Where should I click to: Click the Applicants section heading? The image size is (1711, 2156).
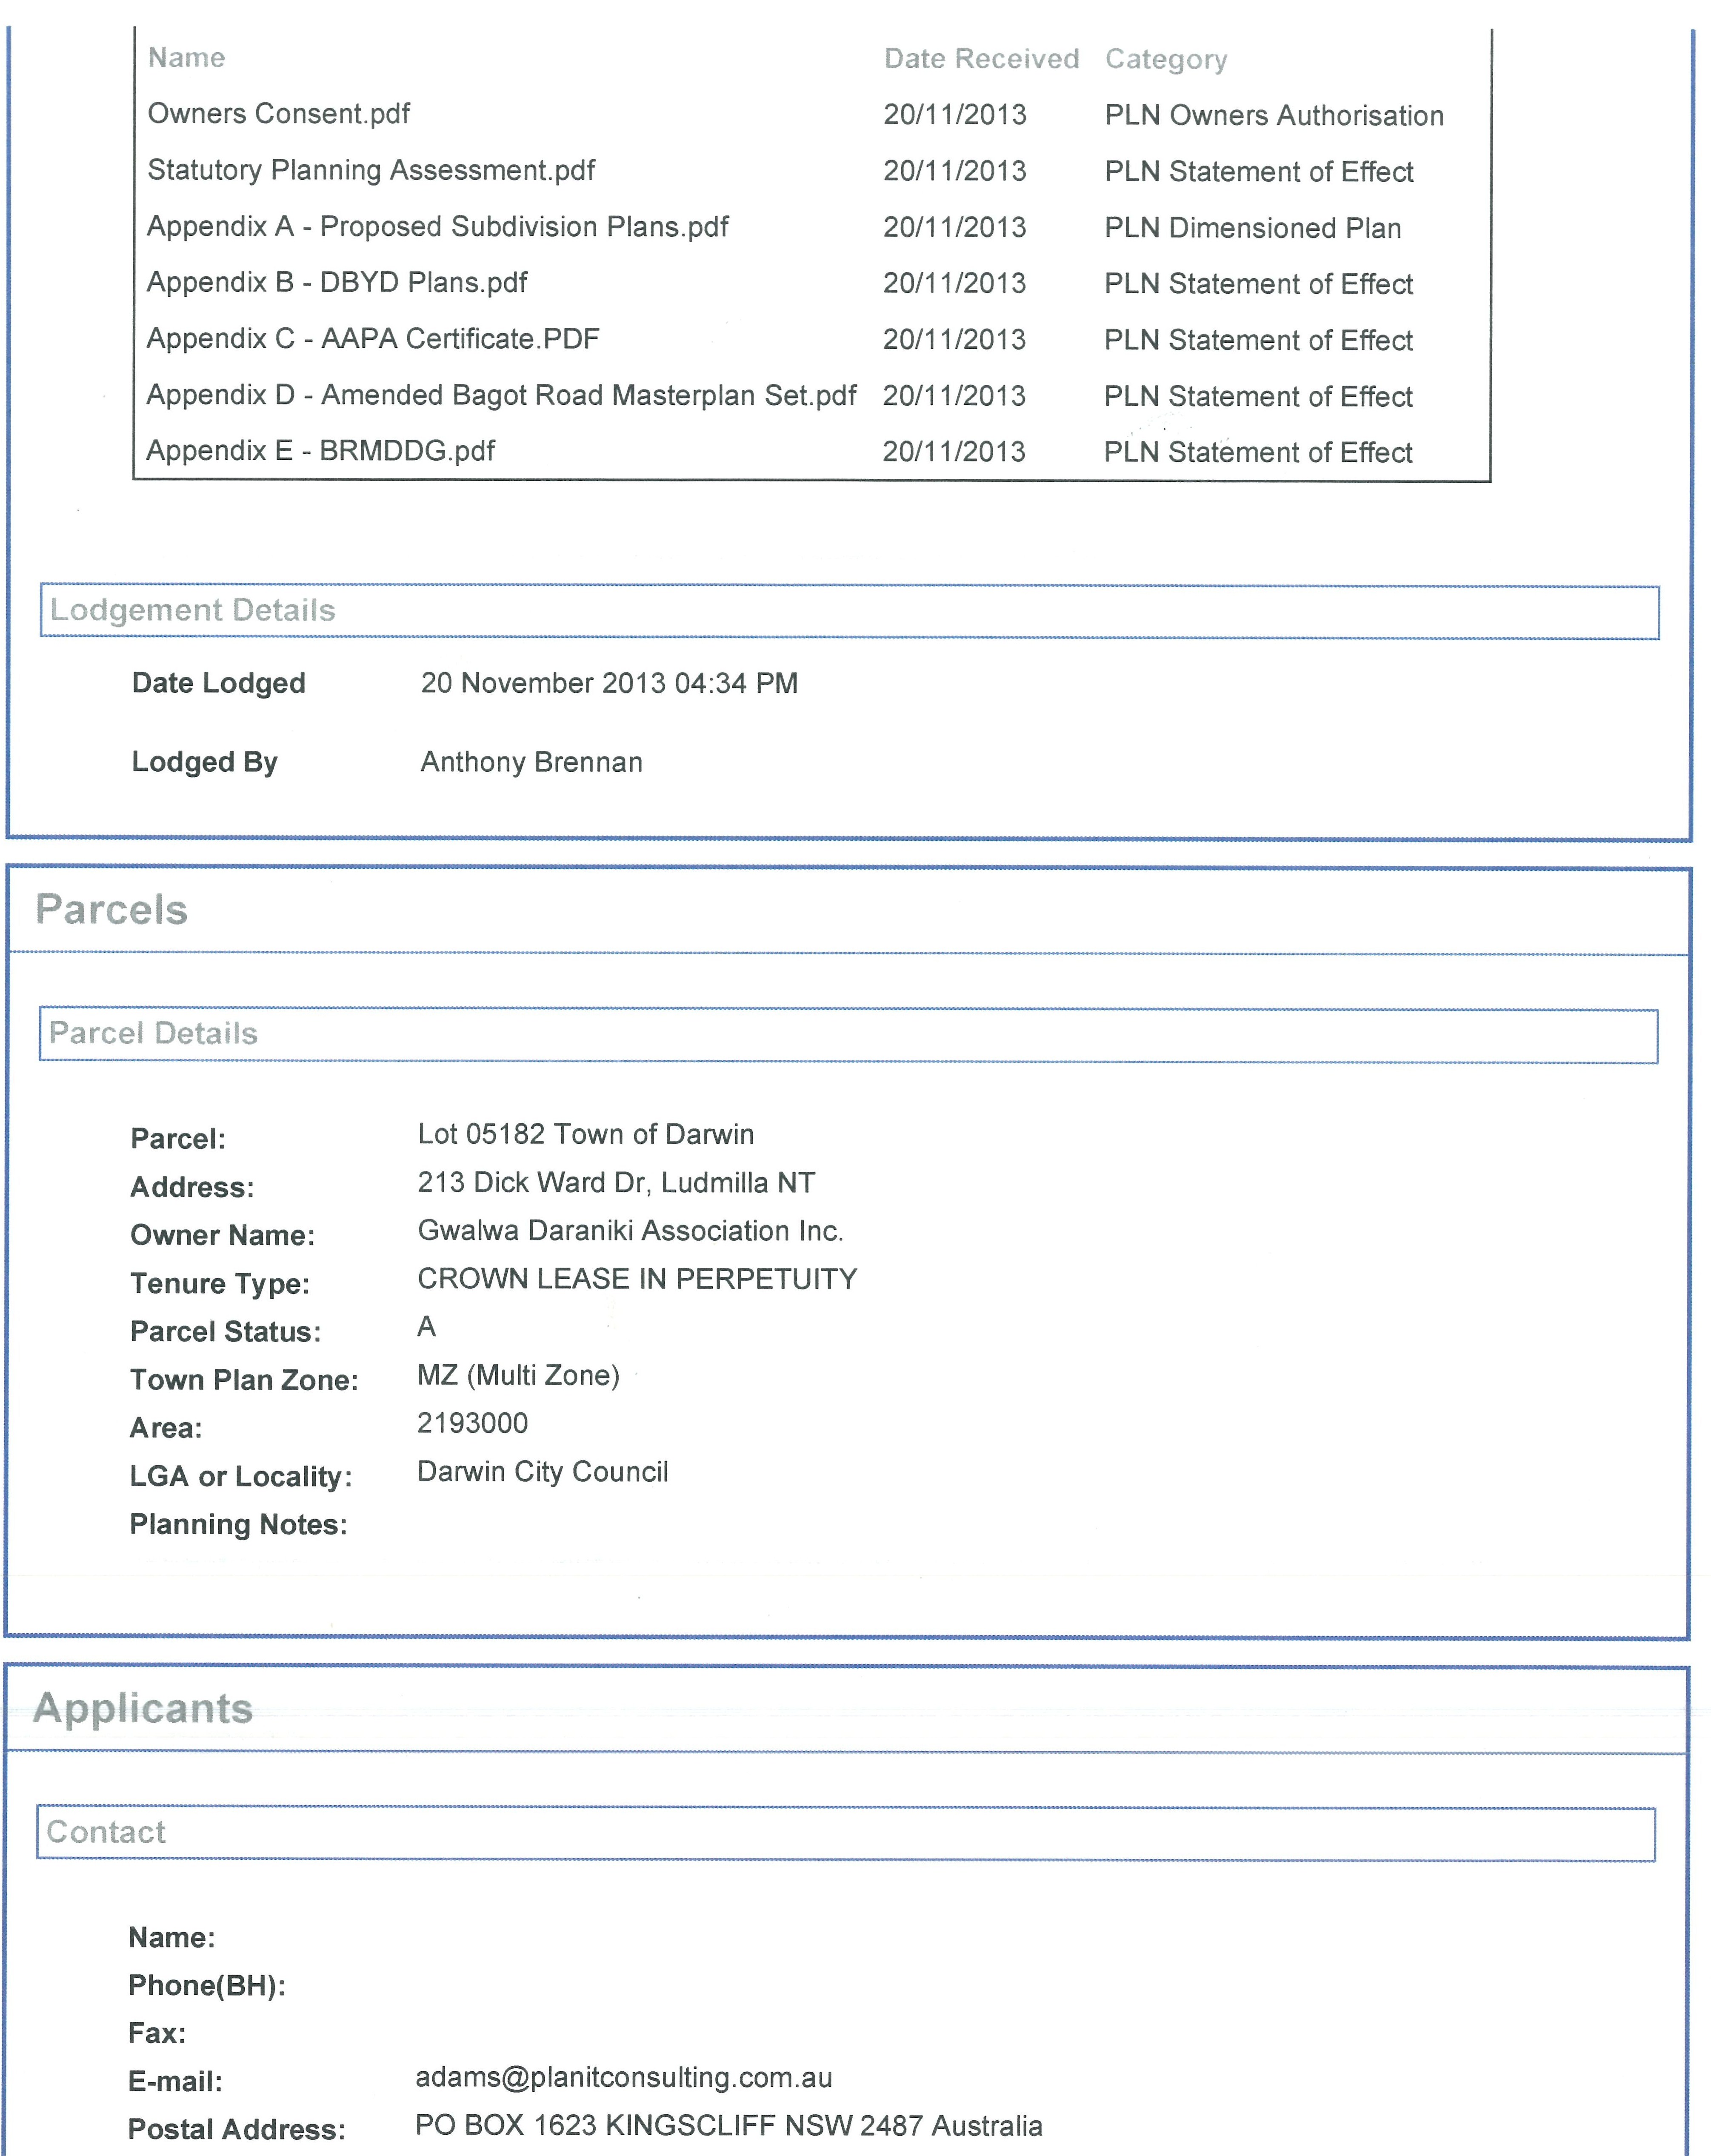143,1709
